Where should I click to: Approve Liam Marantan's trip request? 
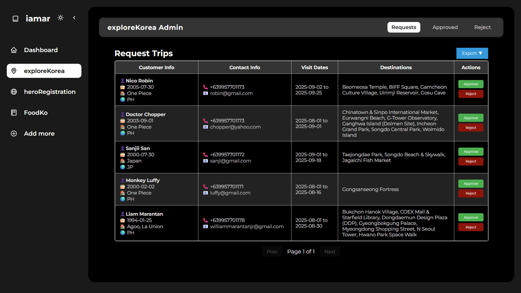click(x=471, y=218)
